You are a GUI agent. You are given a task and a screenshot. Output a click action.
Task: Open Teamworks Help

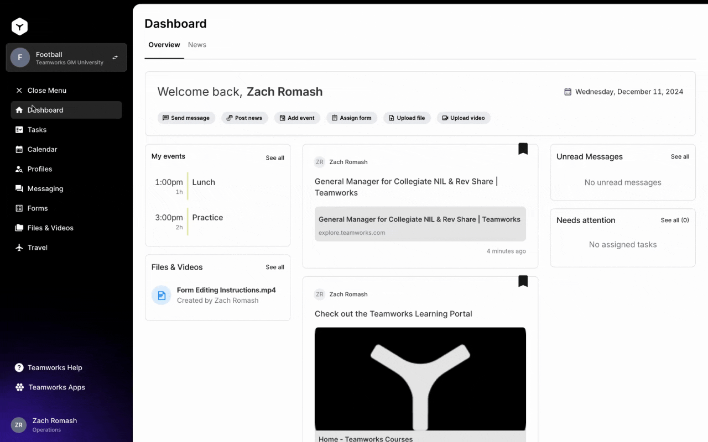point(55,367)
